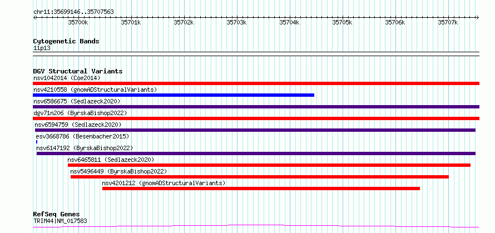Click the 35704k ruler position
Viewport: 495px width, 233px height.
pos(289,22)
